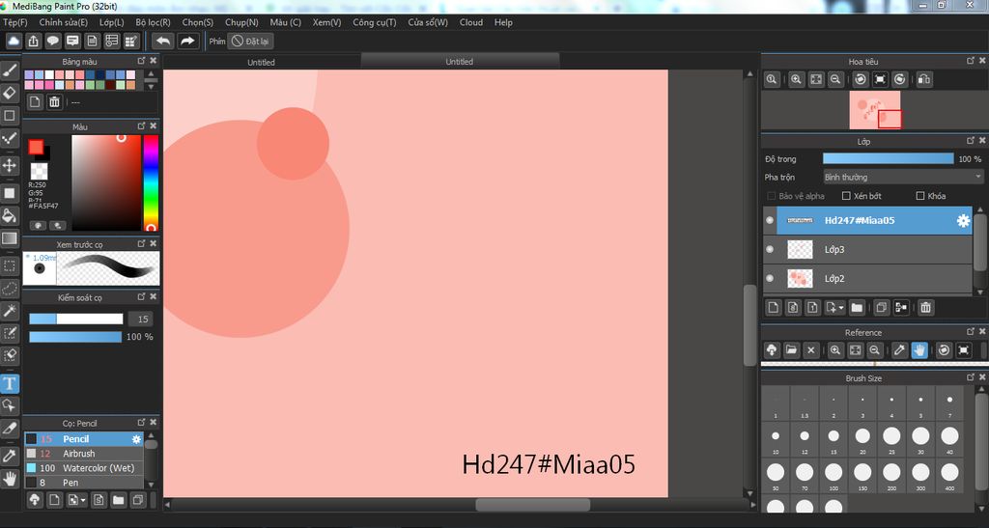Select the rectangular Select tool

click(10, 265)
